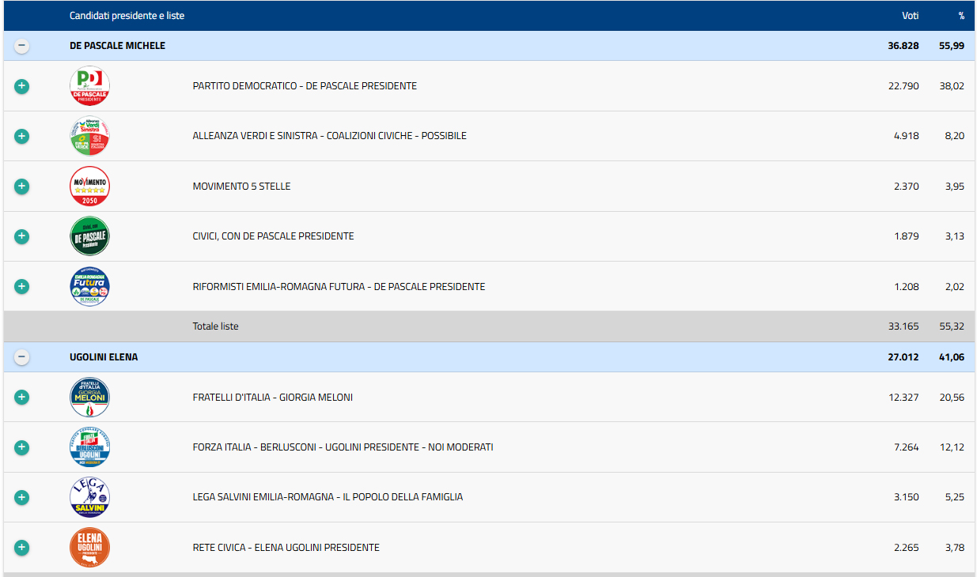Expand the Civici, con De Pascale row

pos(22,236)
